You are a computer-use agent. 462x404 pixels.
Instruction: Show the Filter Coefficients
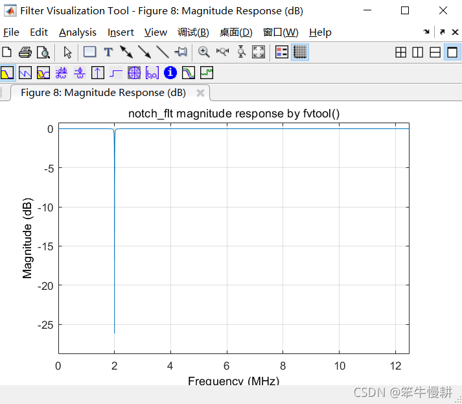152,73
